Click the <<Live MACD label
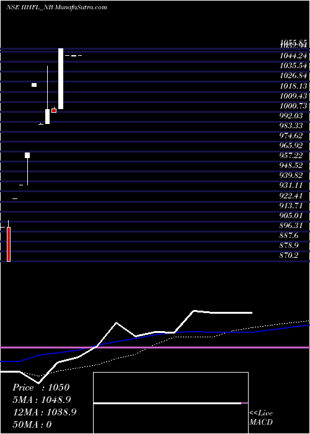The width and height of the screenshot is (310, 434). (x=261, y=418)
